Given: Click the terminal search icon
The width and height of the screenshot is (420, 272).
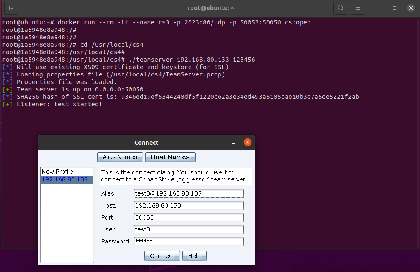Looking at the screenshot, I should click(341, 8).
